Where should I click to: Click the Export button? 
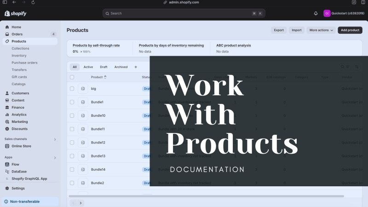[279, 30]
